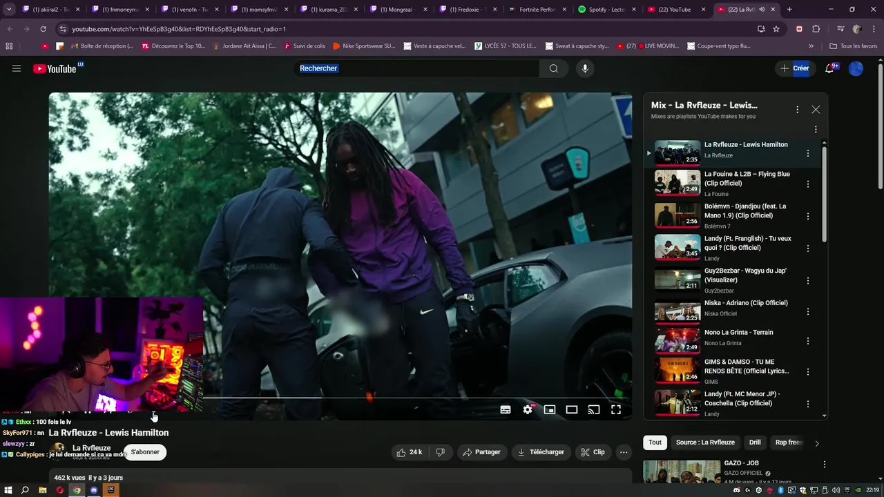Download the video via Télécharger
The height and width of the screenshot is (497, 884).
[541, 452]
